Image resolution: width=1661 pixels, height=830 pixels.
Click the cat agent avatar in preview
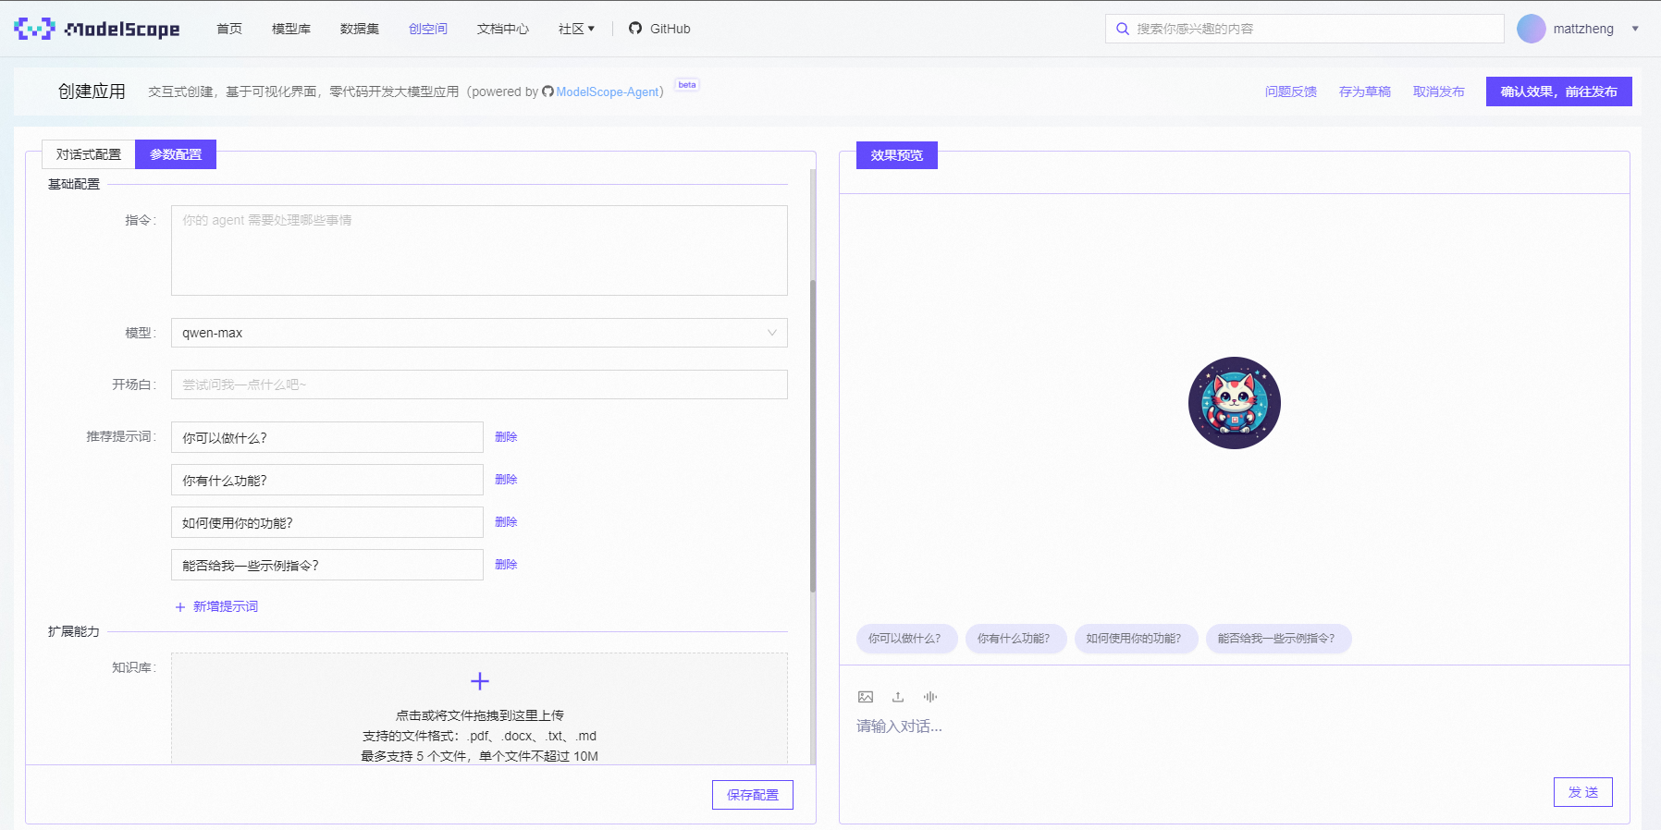pyautogui.click(x=1234, y=403)
